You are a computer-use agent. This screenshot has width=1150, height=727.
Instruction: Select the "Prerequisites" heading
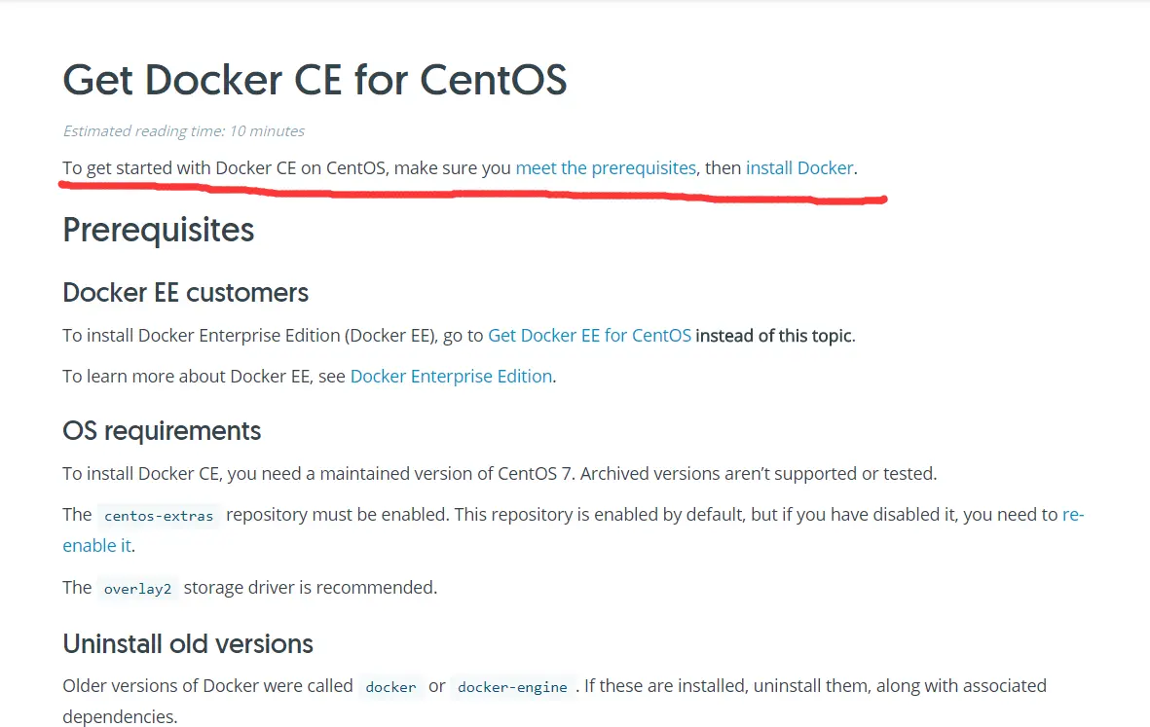(x=159, y=230)
